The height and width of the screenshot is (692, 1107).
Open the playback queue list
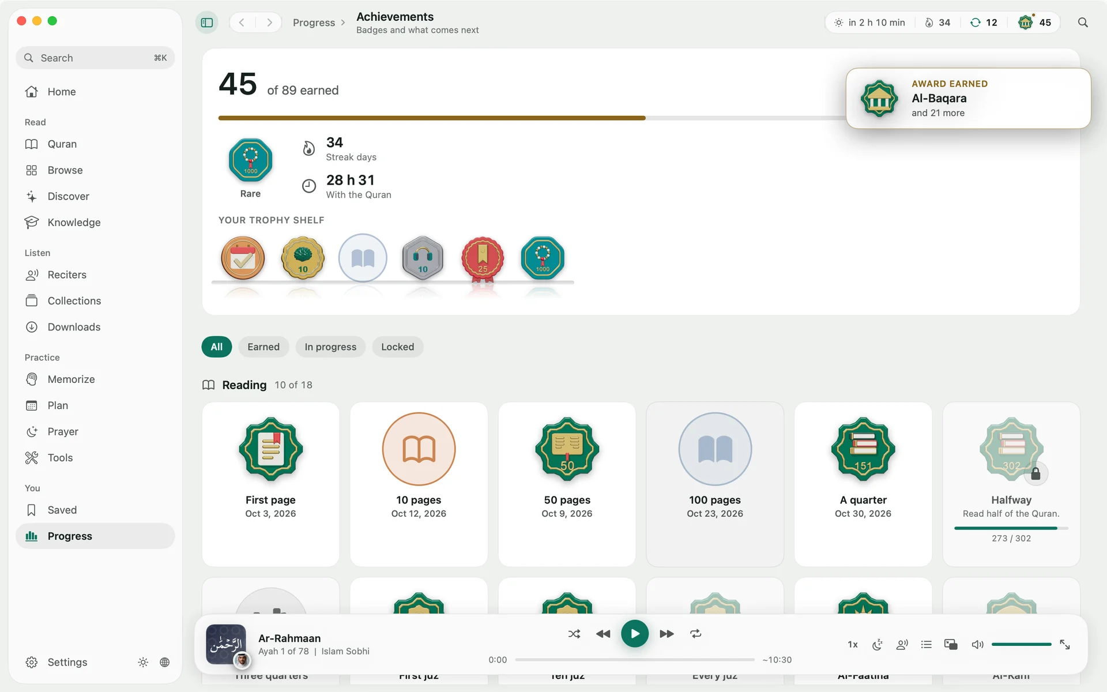927,645
